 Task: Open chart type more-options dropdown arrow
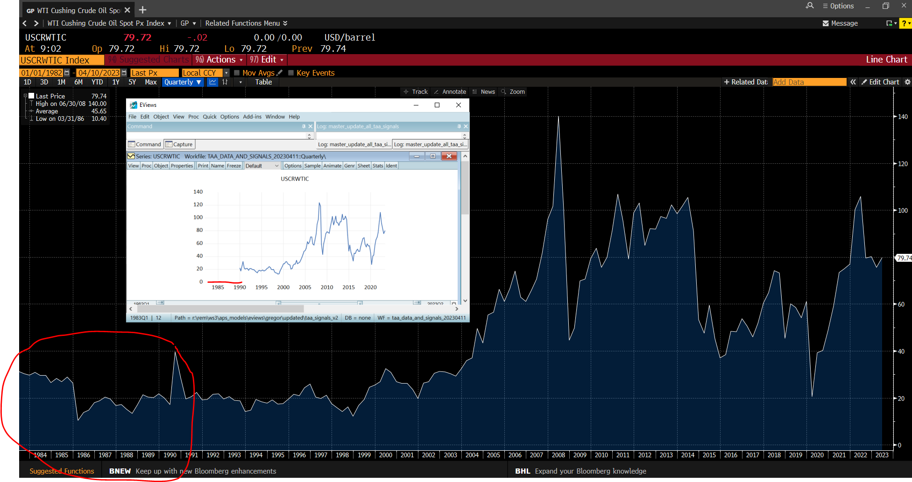pyautogui.click(x=240, y=82)
